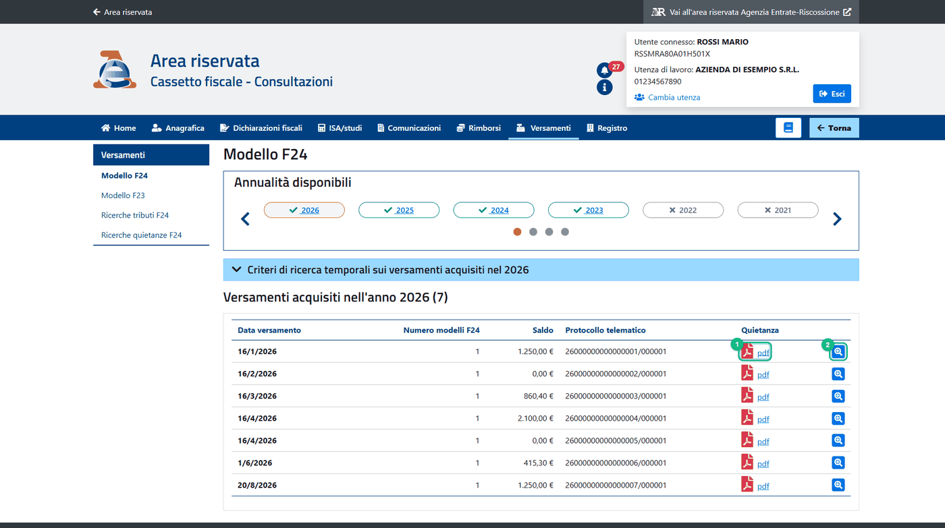
Task: Click PDF icon for 2.100,00 € payment
Action: (747, 419)
